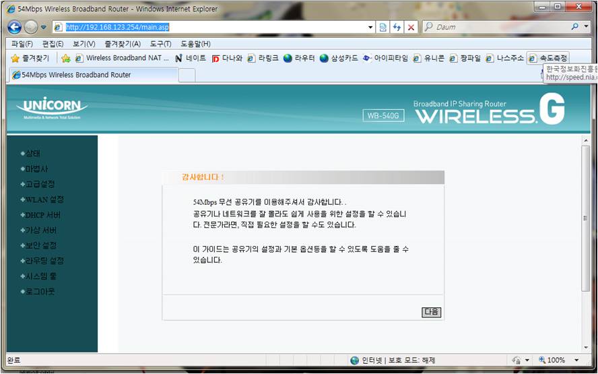Click the 다음 next button
598x374 pixels.
(x=432, y=312)
